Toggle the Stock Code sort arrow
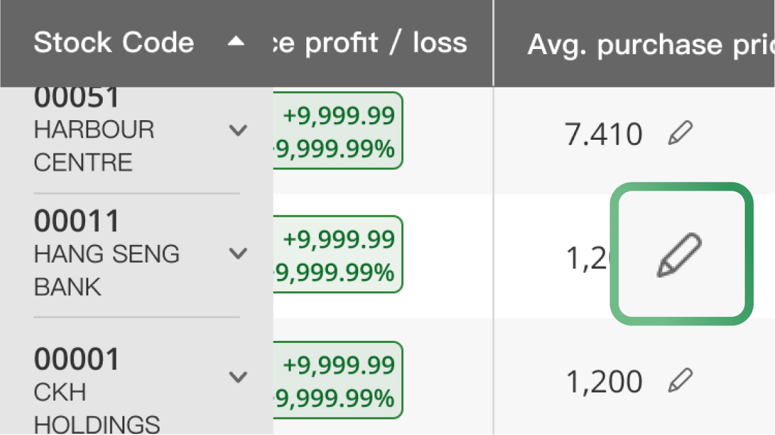 click(x=236, y=42)
